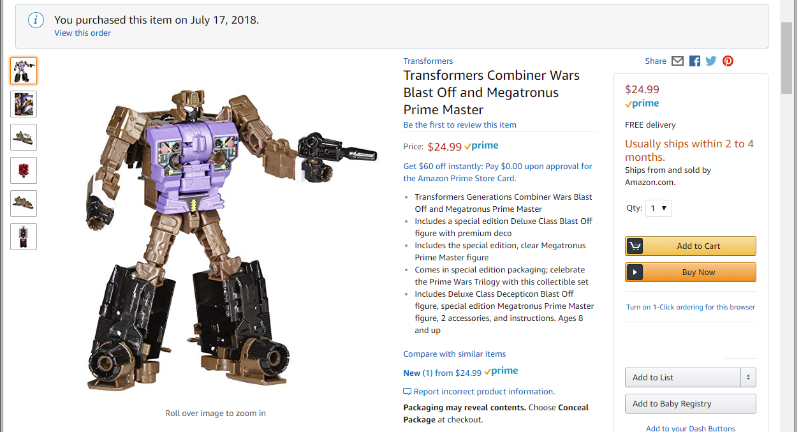Share on Facebook icon
This screenshot has width=808, height=432.
[694, 61]
